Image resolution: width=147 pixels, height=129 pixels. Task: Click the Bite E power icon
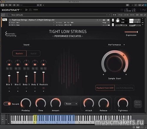(18, 88)
